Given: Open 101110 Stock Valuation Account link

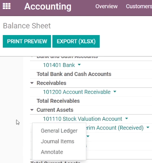Looking at the screenshot, I should tap(83, 119).
